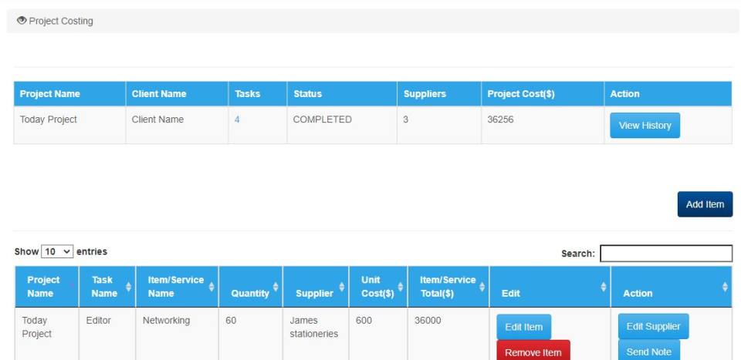Sort by Edit column arrows
Screen dimensions: 741x360
point(603,287)
